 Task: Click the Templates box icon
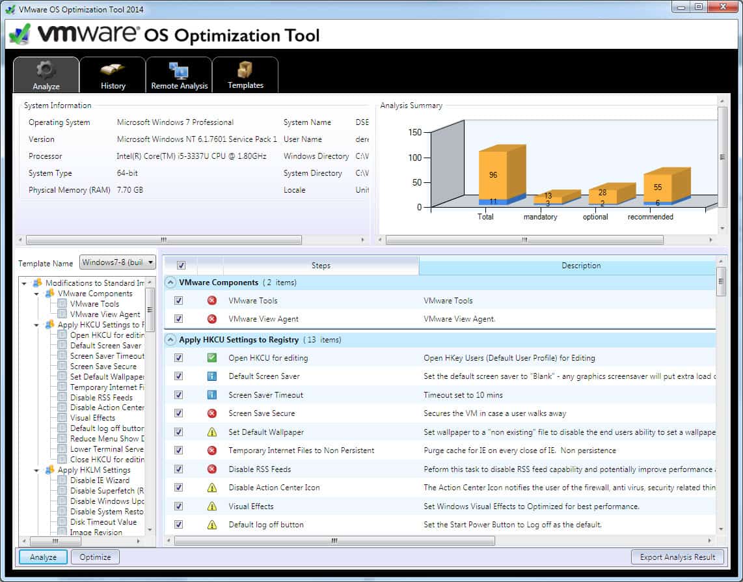[245, 70]
